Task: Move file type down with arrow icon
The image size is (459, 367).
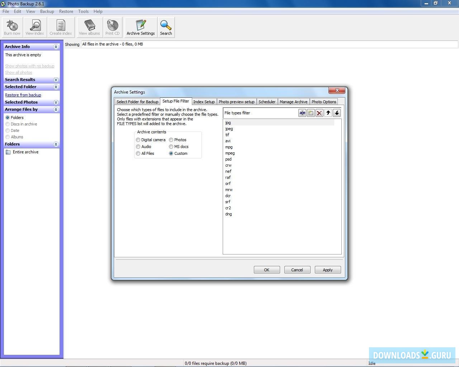Action: point(337,113)
